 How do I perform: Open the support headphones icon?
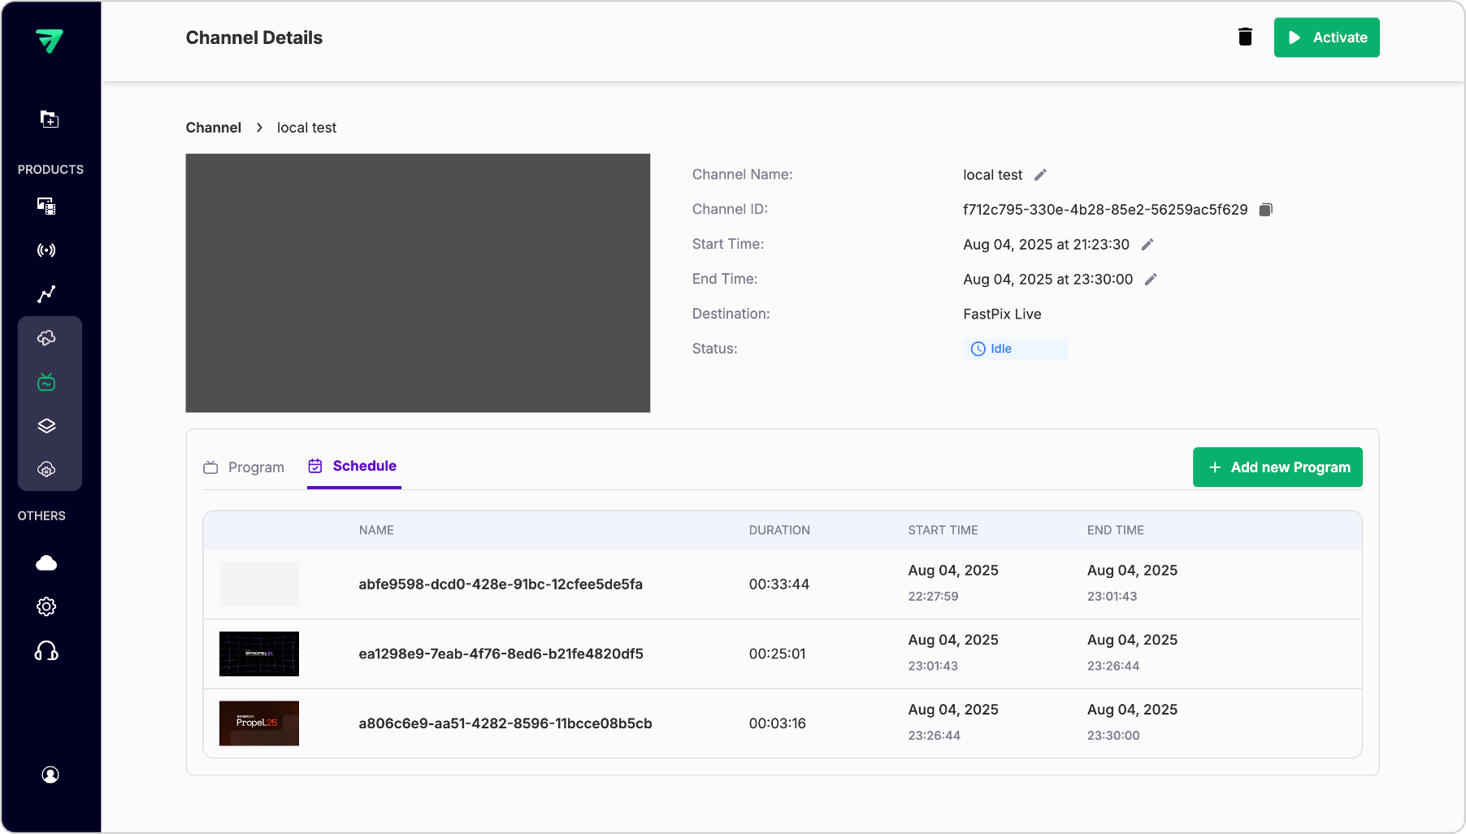tap(46, 651)
